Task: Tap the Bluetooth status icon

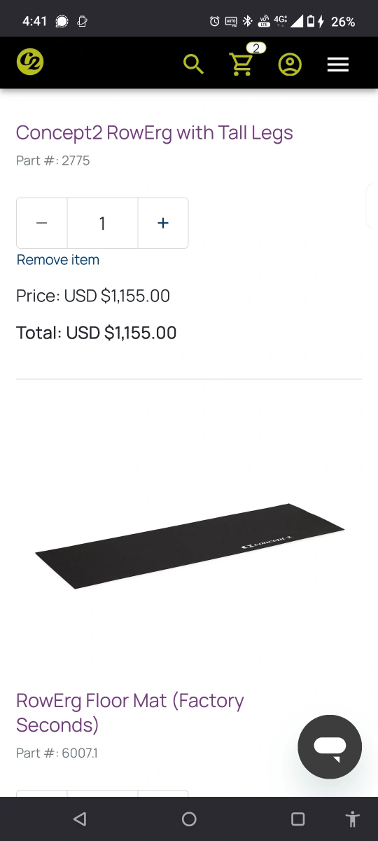Action: click(x=247, y=21)
